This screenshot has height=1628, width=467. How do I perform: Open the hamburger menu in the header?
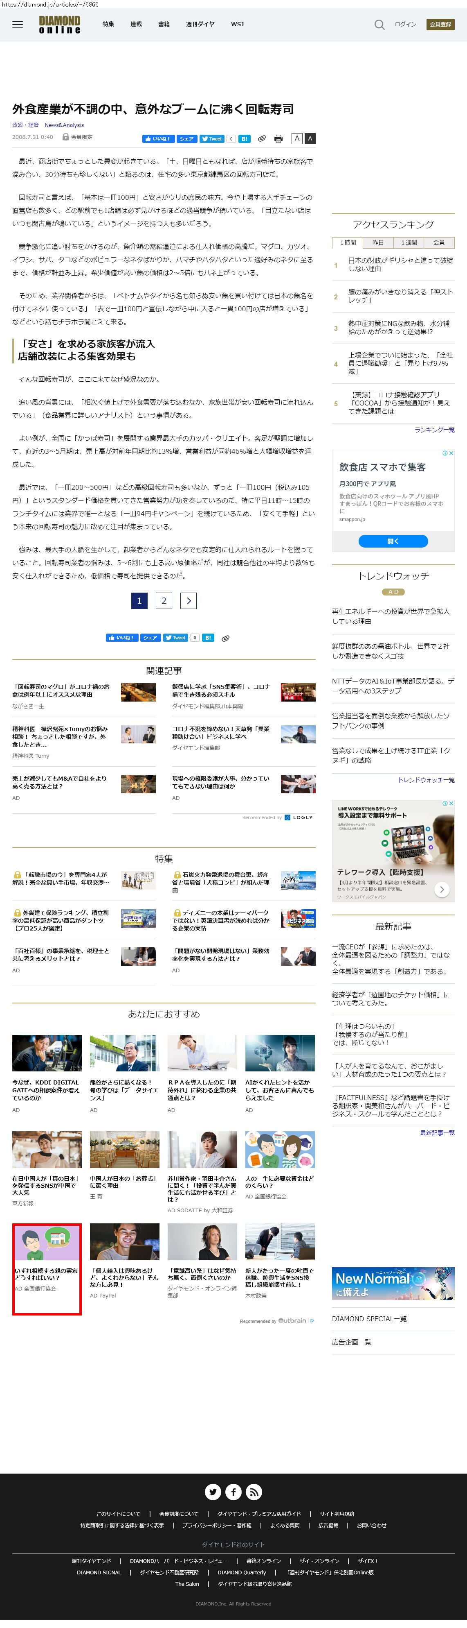pyautogui.click(x=18, y=24)
